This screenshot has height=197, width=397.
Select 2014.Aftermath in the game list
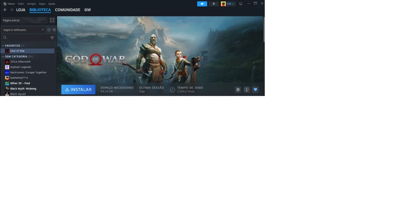point(27,62)
